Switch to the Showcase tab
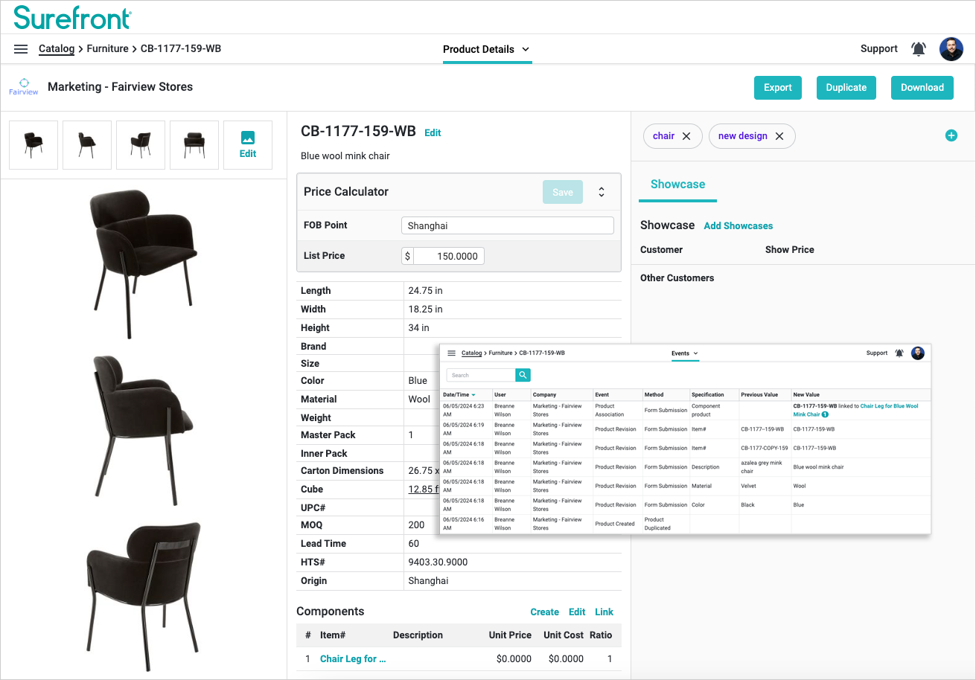The width and height of the screenshot is (976, 680). (677, 185)
